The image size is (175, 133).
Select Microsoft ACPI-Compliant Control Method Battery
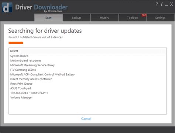pyautogui.click(x=87, y=74)
